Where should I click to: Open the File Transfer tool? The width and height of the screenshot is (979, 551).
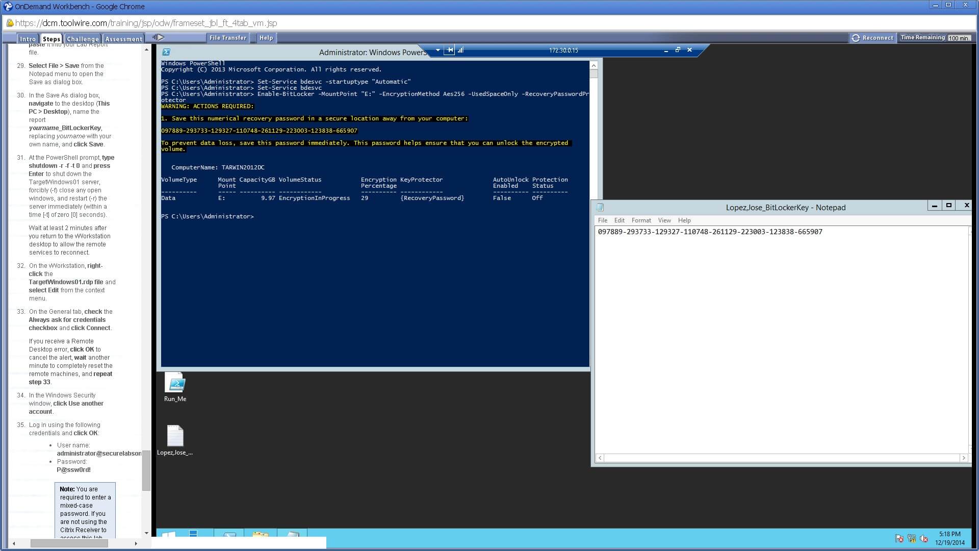click(x=227, y=38)
